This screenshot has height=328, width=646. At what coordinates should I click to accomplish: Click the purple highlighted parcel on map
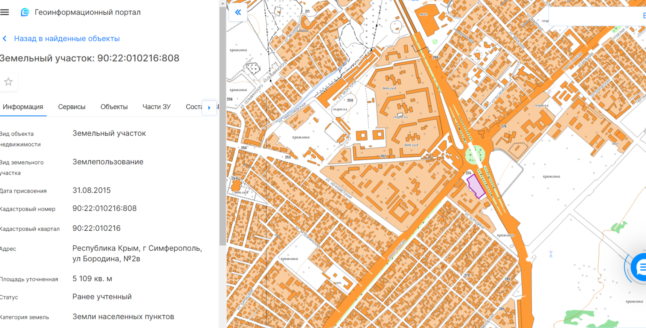pos(475,186)
